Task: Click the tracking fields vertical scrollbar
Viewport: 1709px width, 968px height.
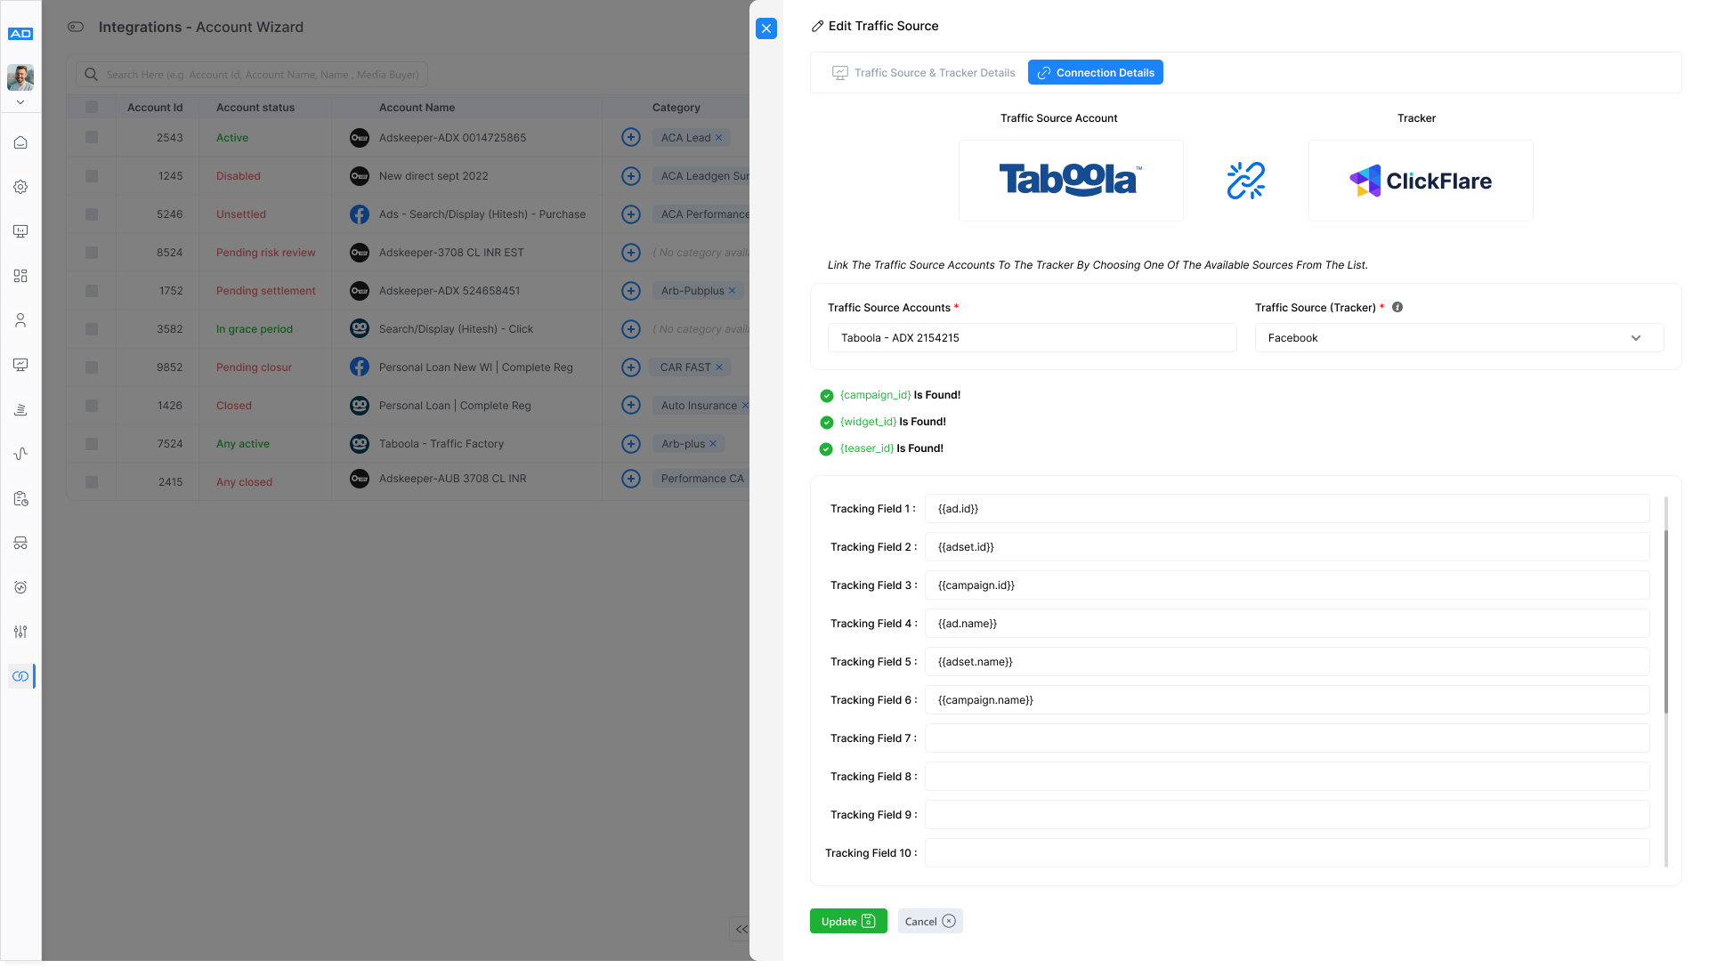Action: click(x=1665, y=622)
